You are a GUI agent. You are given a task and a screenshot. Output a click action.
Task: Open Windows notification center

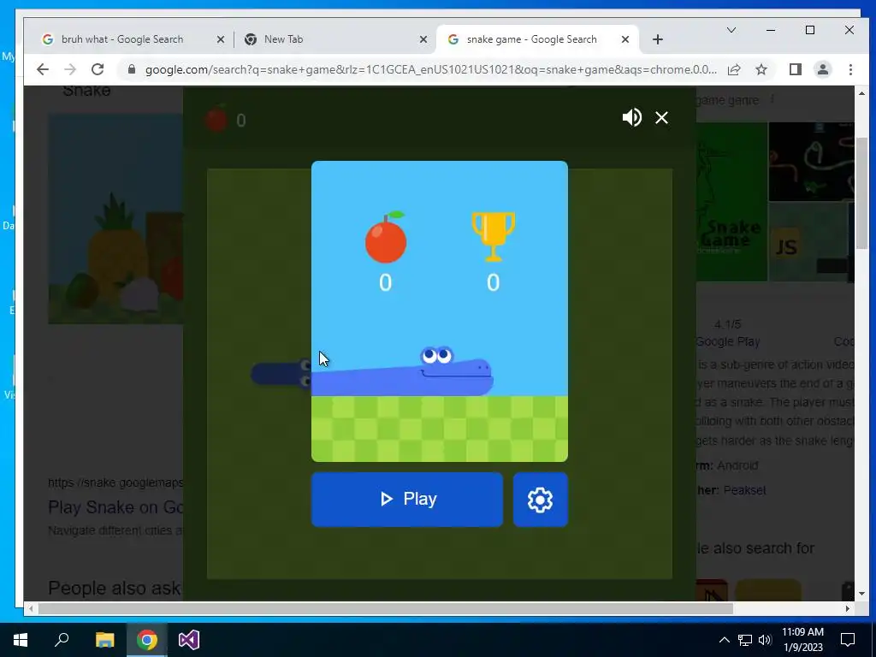tap(848, 640)
